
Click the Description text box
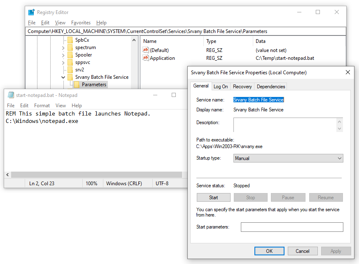pyautogui.click(x=285, y=125)
